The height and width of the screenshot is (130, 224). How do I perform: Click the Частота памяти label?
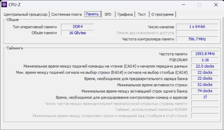coord(173,54)
